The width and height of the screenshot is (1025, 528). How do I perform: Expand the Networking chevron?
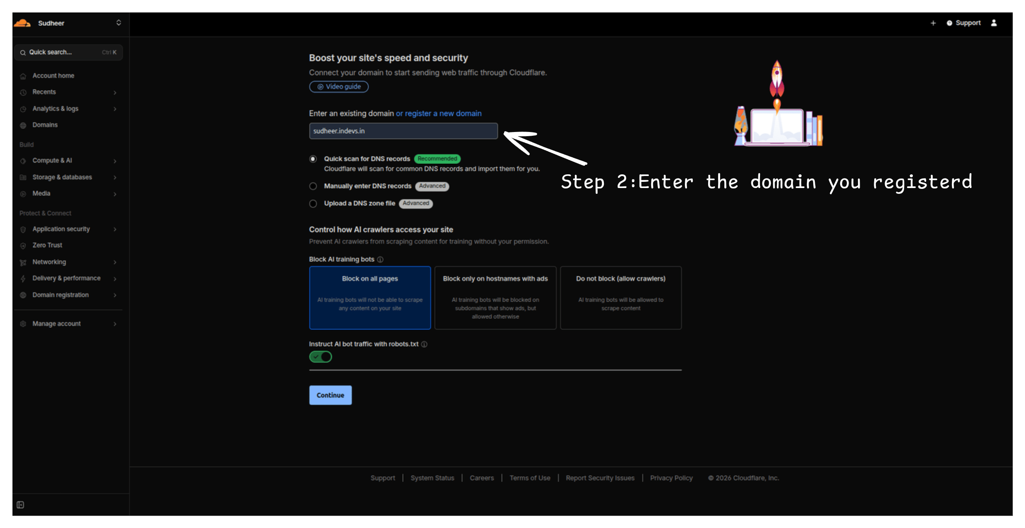click(115, 262)
